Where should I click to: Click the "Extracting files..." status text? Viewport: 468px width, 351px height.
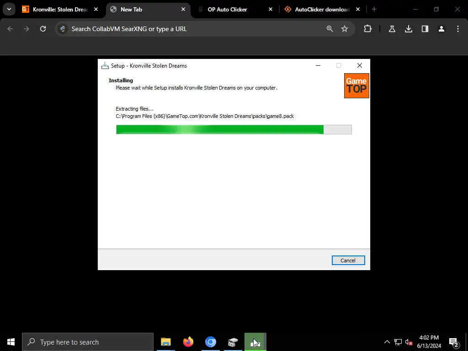point(135,109)
